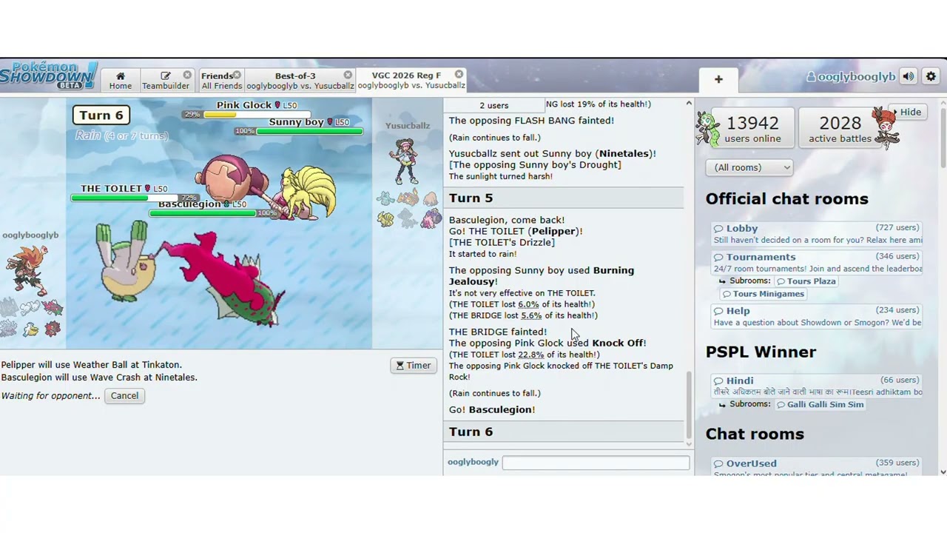The image size is (947, 533).
Task: Cancel the chosen moves
Action: 124,395
